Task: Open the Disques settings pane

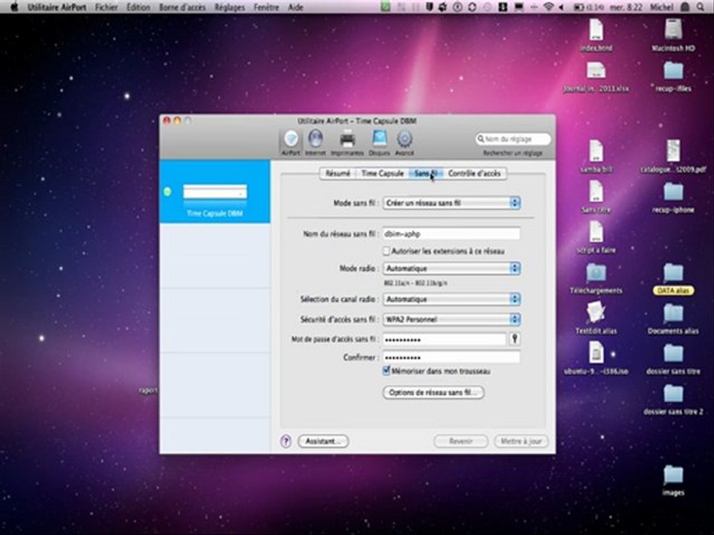Action: [x=379, y=143]
